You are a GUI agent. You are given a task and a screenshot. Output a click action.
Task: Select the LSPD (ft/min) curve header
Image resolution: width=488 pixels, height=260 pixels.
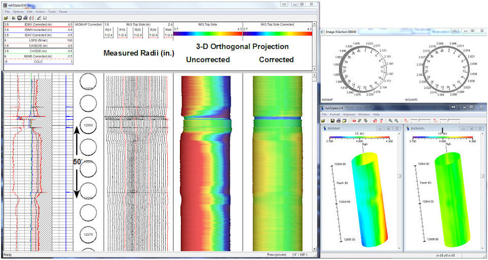tap(38, 40)
